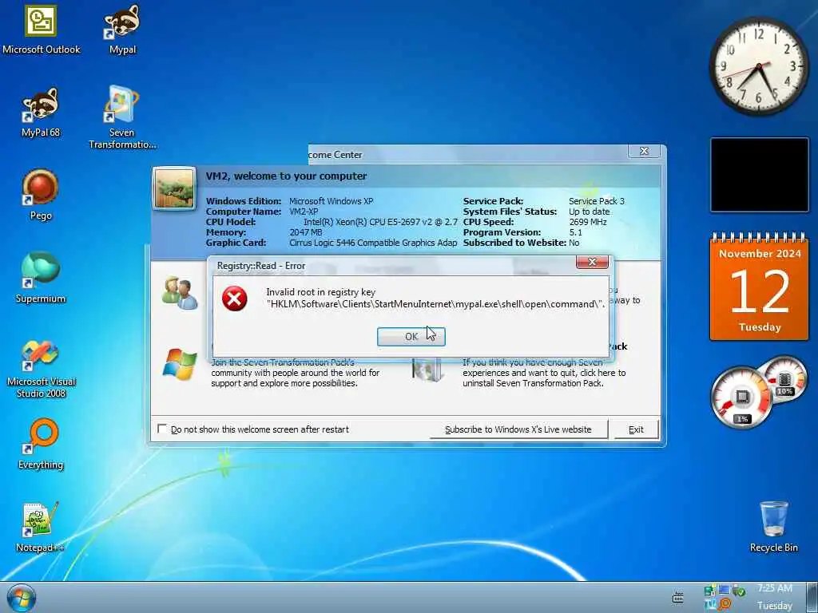This screenshot has height=613, width=818.
Task: Click the blue monitor tray icon
Action: coord(724,590)
